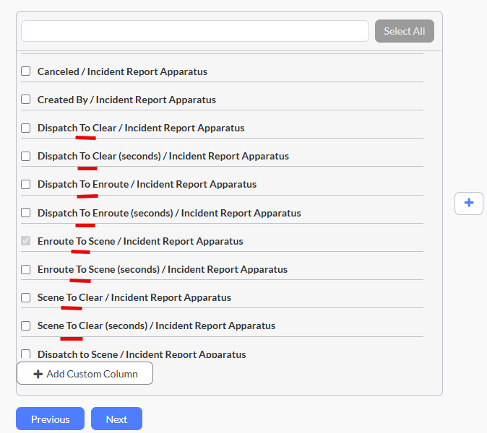487x433 pixels.
Task: Proceed with the Next button
Action: point(116,419)
